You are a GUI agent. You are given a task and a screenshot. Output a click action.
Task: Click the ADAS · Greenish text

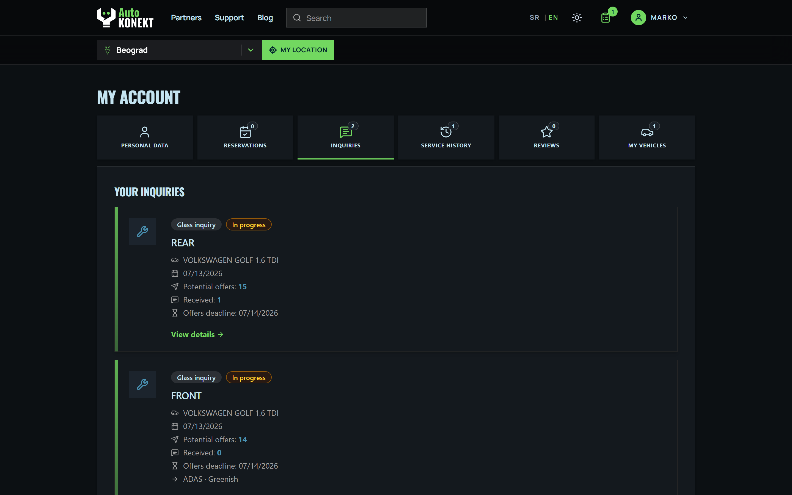(x=210, y=479)
